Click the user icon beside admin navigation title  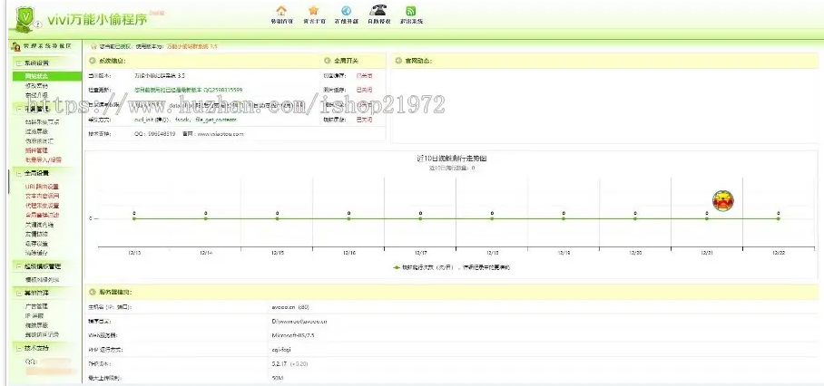click(x=15, y=44)
